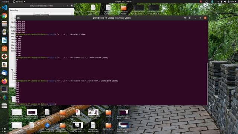Click the terminal vertical scrollbar

click(x=207, y=83)
